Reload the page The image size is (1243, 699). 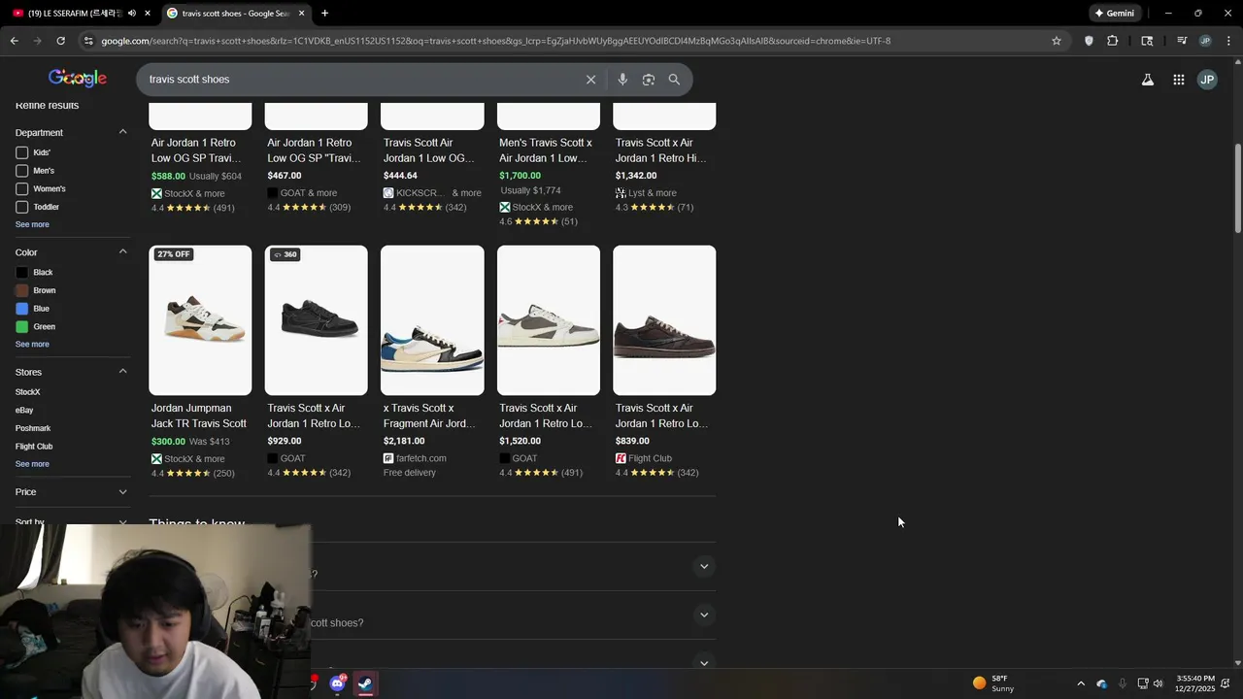coord(60,41)
